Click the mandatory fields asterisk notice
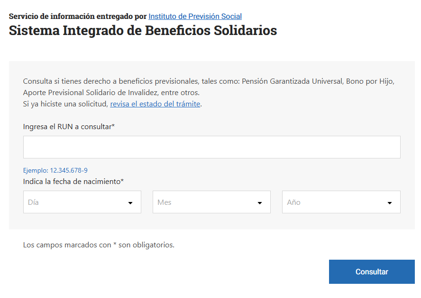Viewport: 421px width, 298px height. [99, 245]
